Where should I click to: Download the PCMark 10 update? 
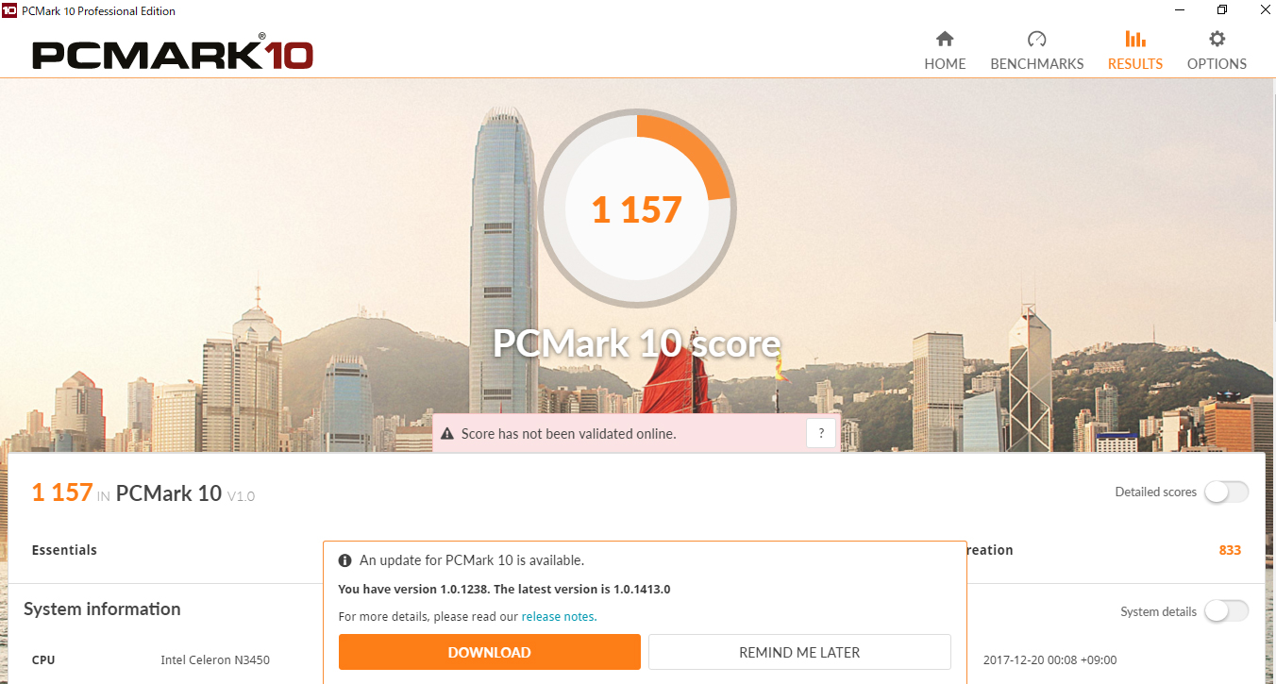489,652
